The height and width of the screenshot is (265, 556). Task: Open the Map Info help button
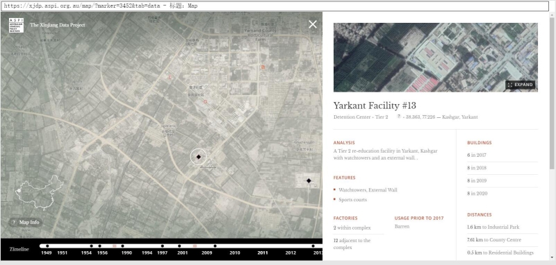pos(26,222)
